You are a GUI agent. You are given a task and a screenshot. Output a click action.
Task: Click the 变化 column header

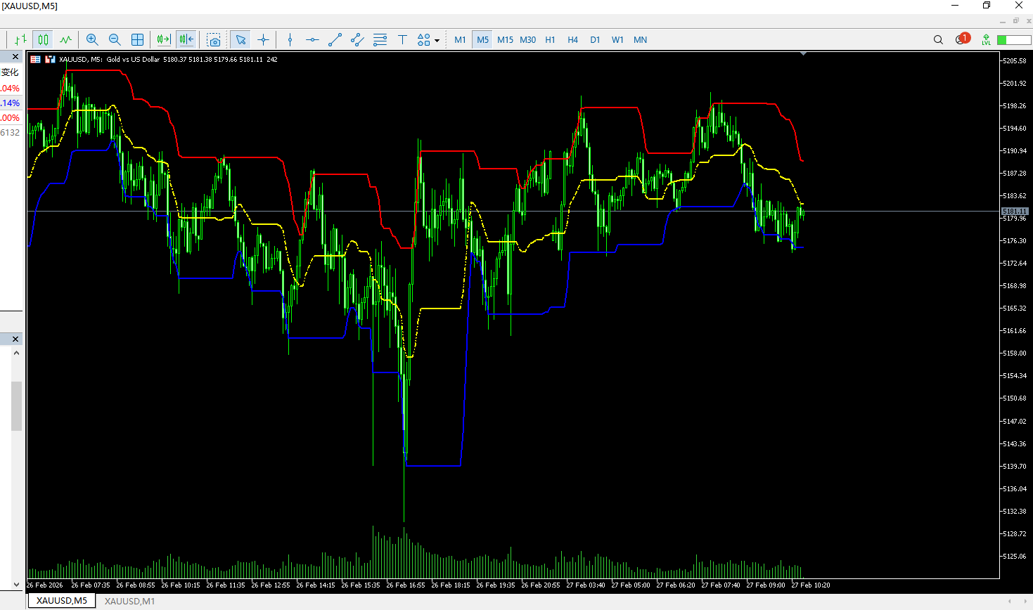(10, 72)
